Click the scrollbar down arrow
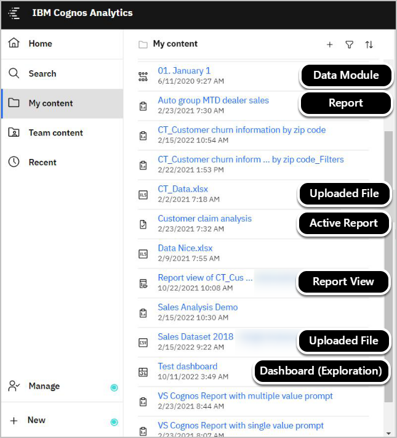 tap(388, 433)
